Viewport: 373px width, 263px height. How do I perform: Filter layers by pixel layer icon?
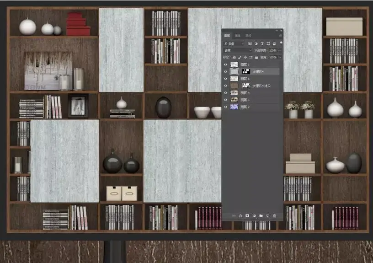pos(250,43)
